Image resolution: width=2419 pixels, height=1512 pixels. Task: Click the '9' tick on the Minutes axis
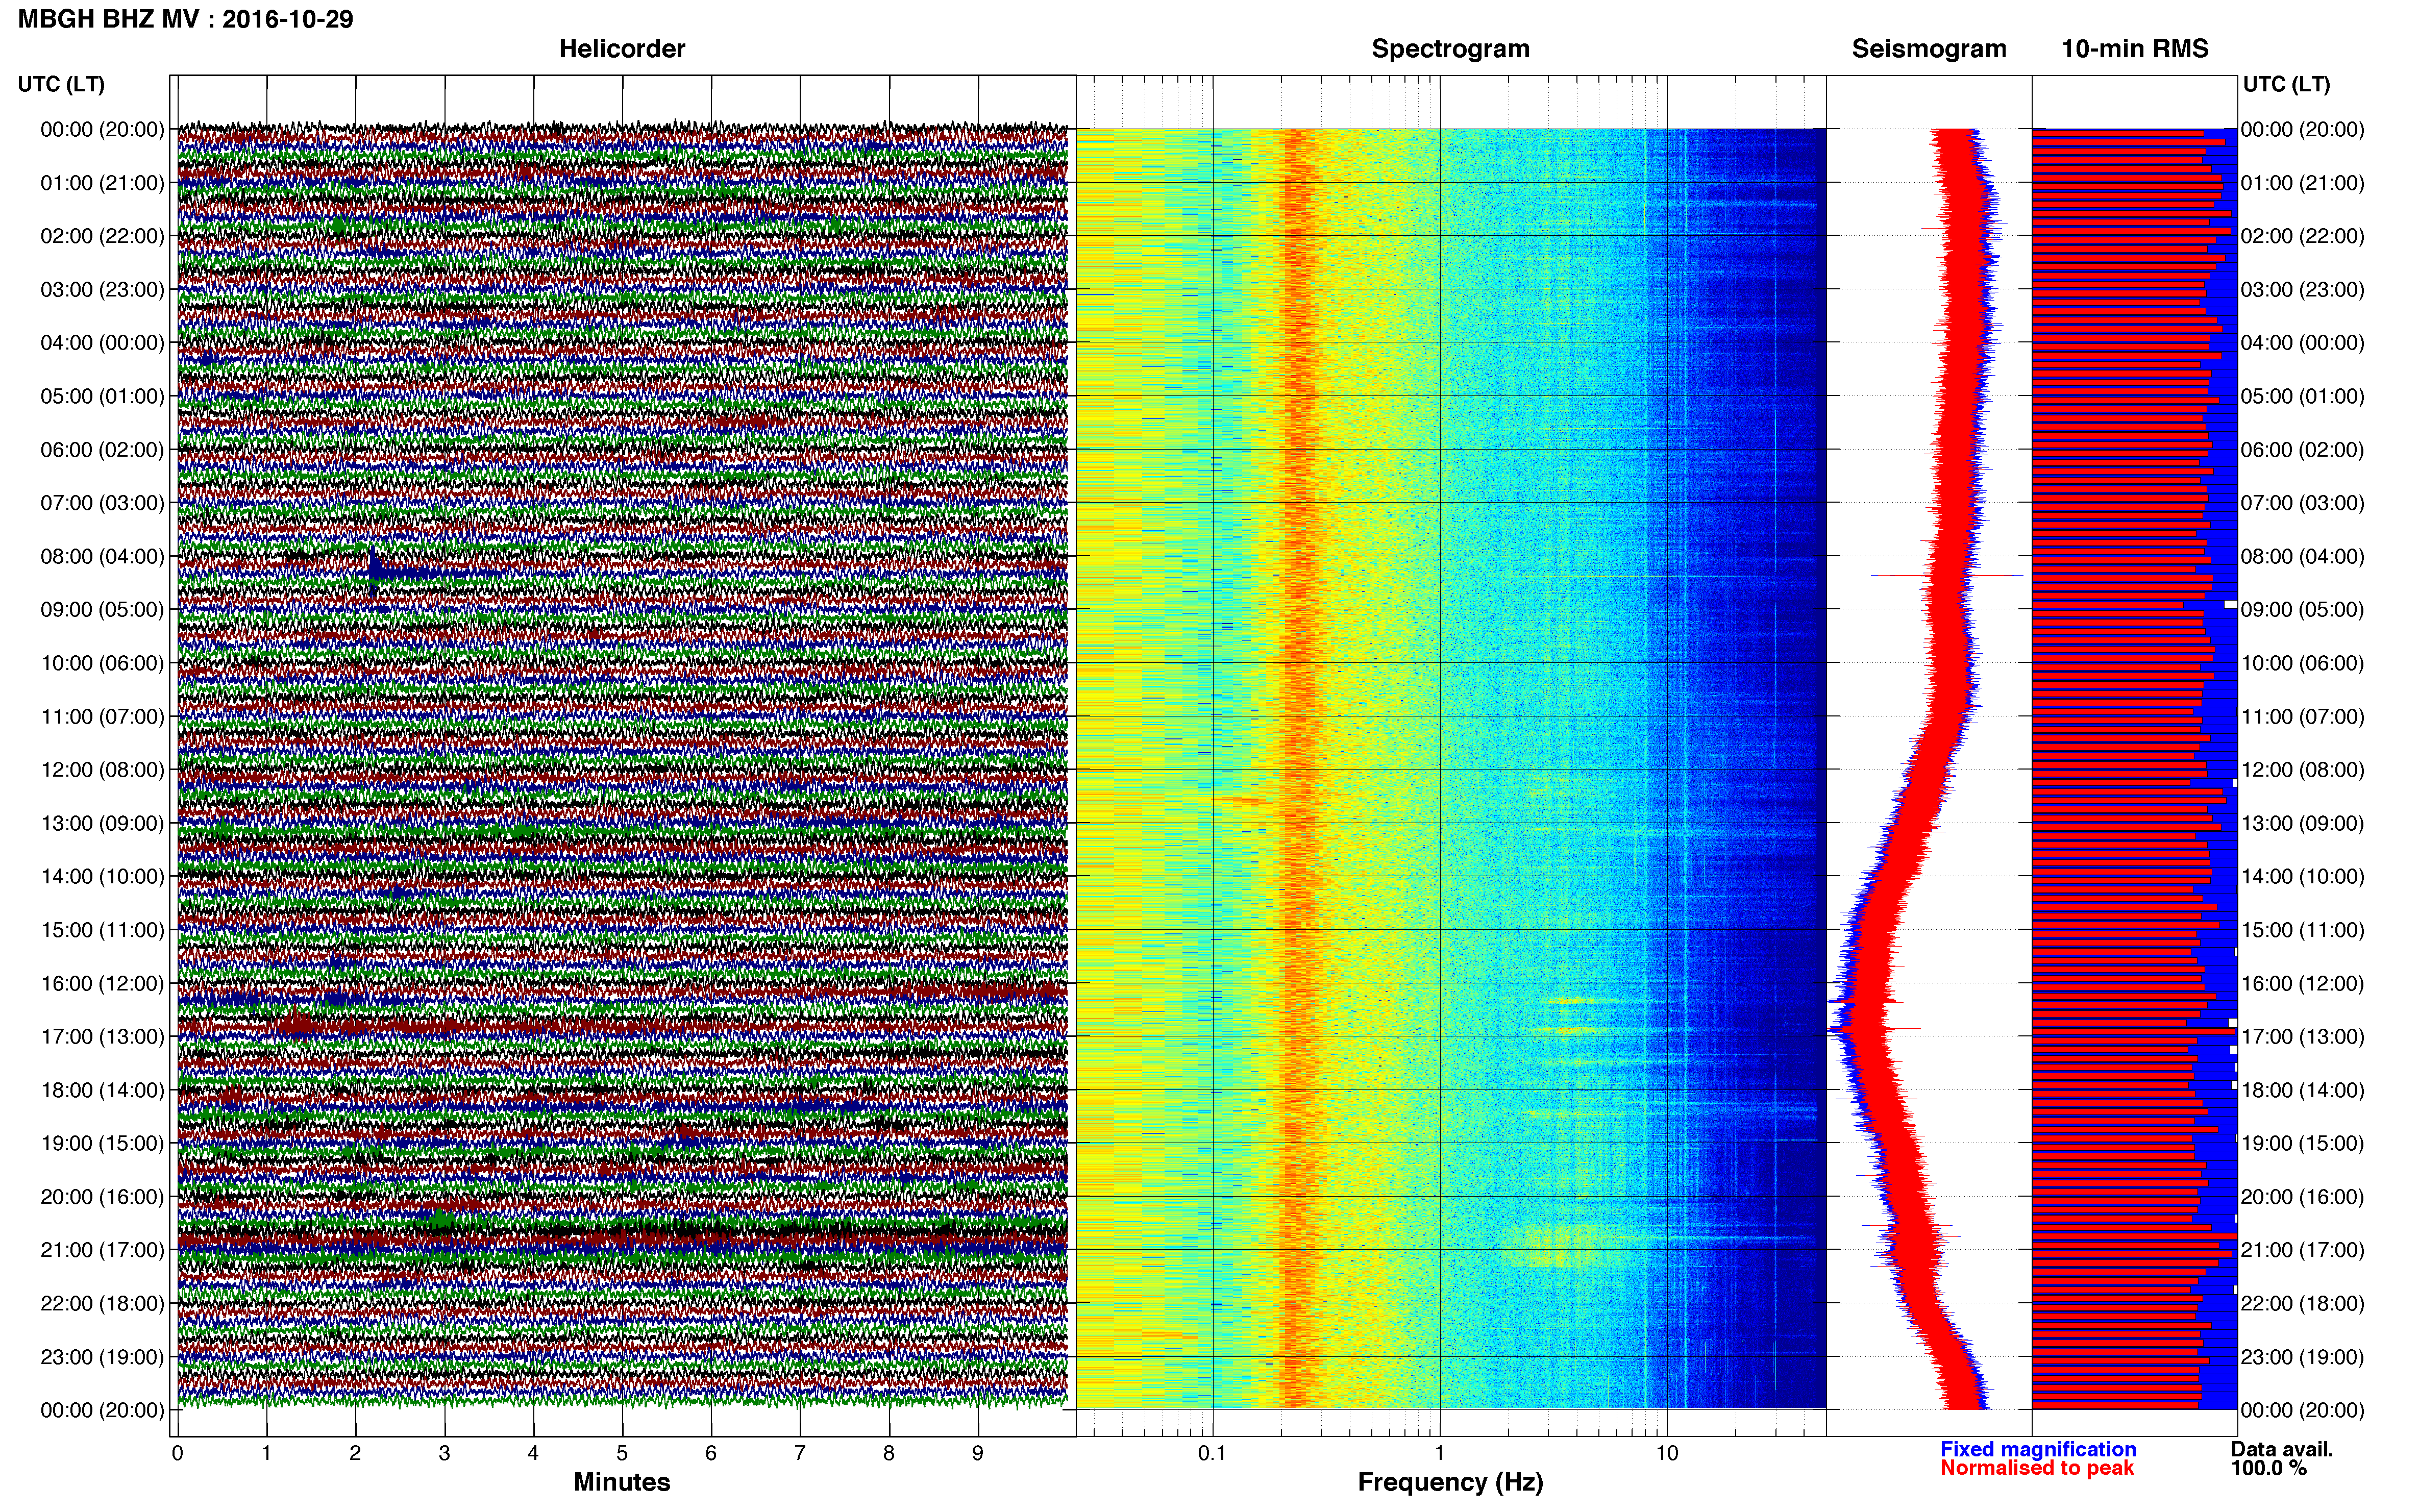[978, 1453]
